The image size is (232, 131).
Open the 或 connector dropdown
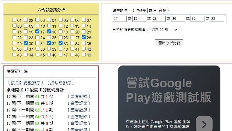pos(152,10)
